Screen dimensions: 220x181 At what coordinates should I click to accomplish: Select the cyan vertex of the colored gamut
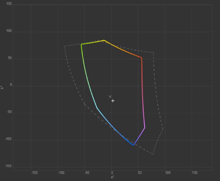pyautogui.click(x=97, y=108)
